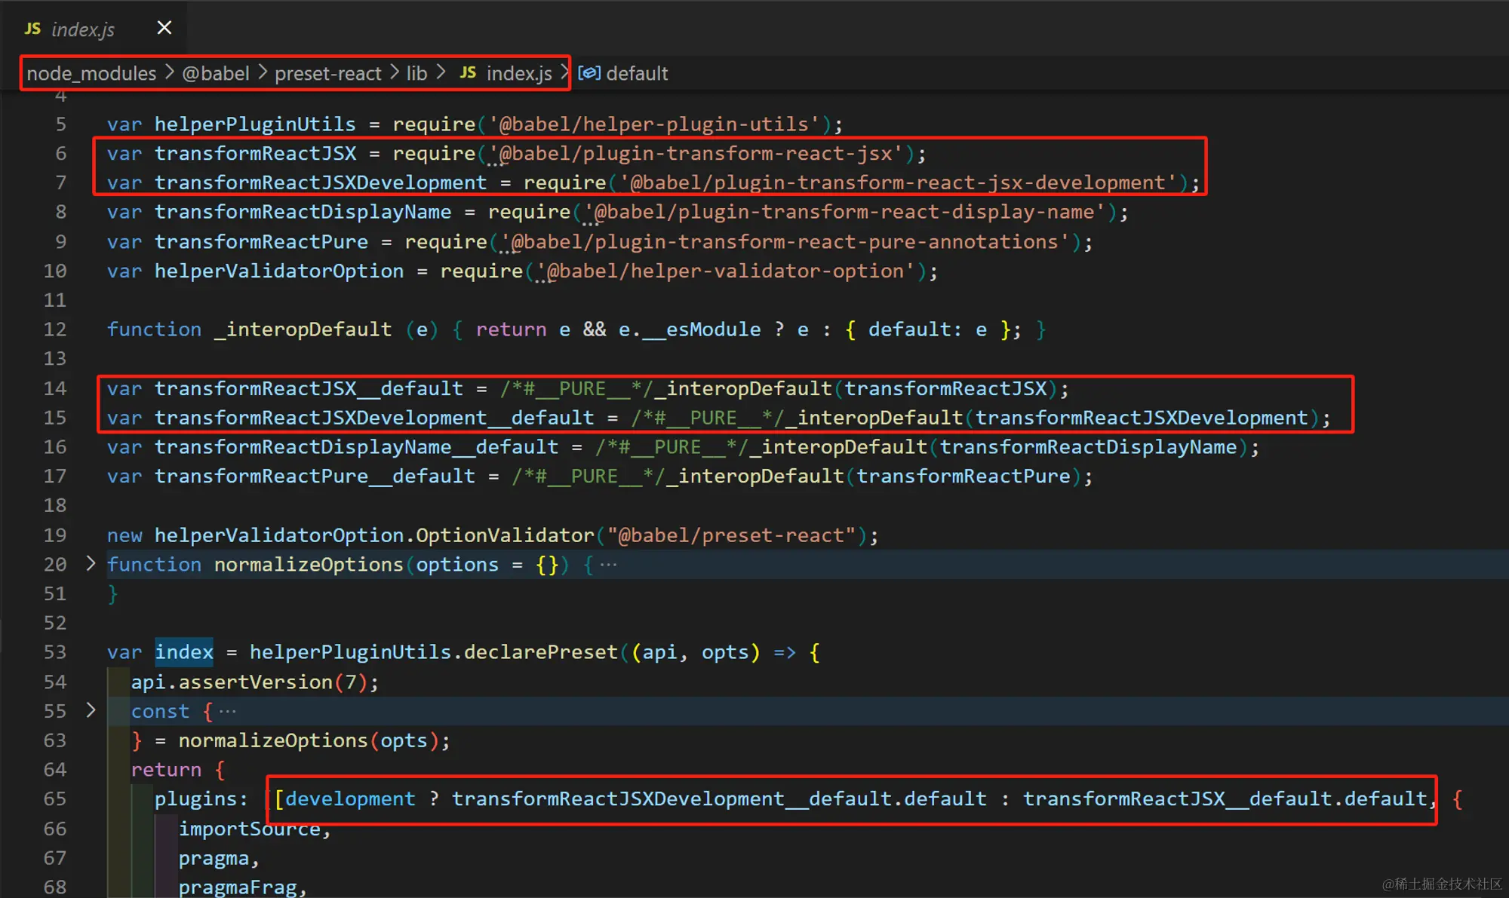Open node_modules breadcrumb segment
The image size is (1509, 898).
click(x=91, y=73)
